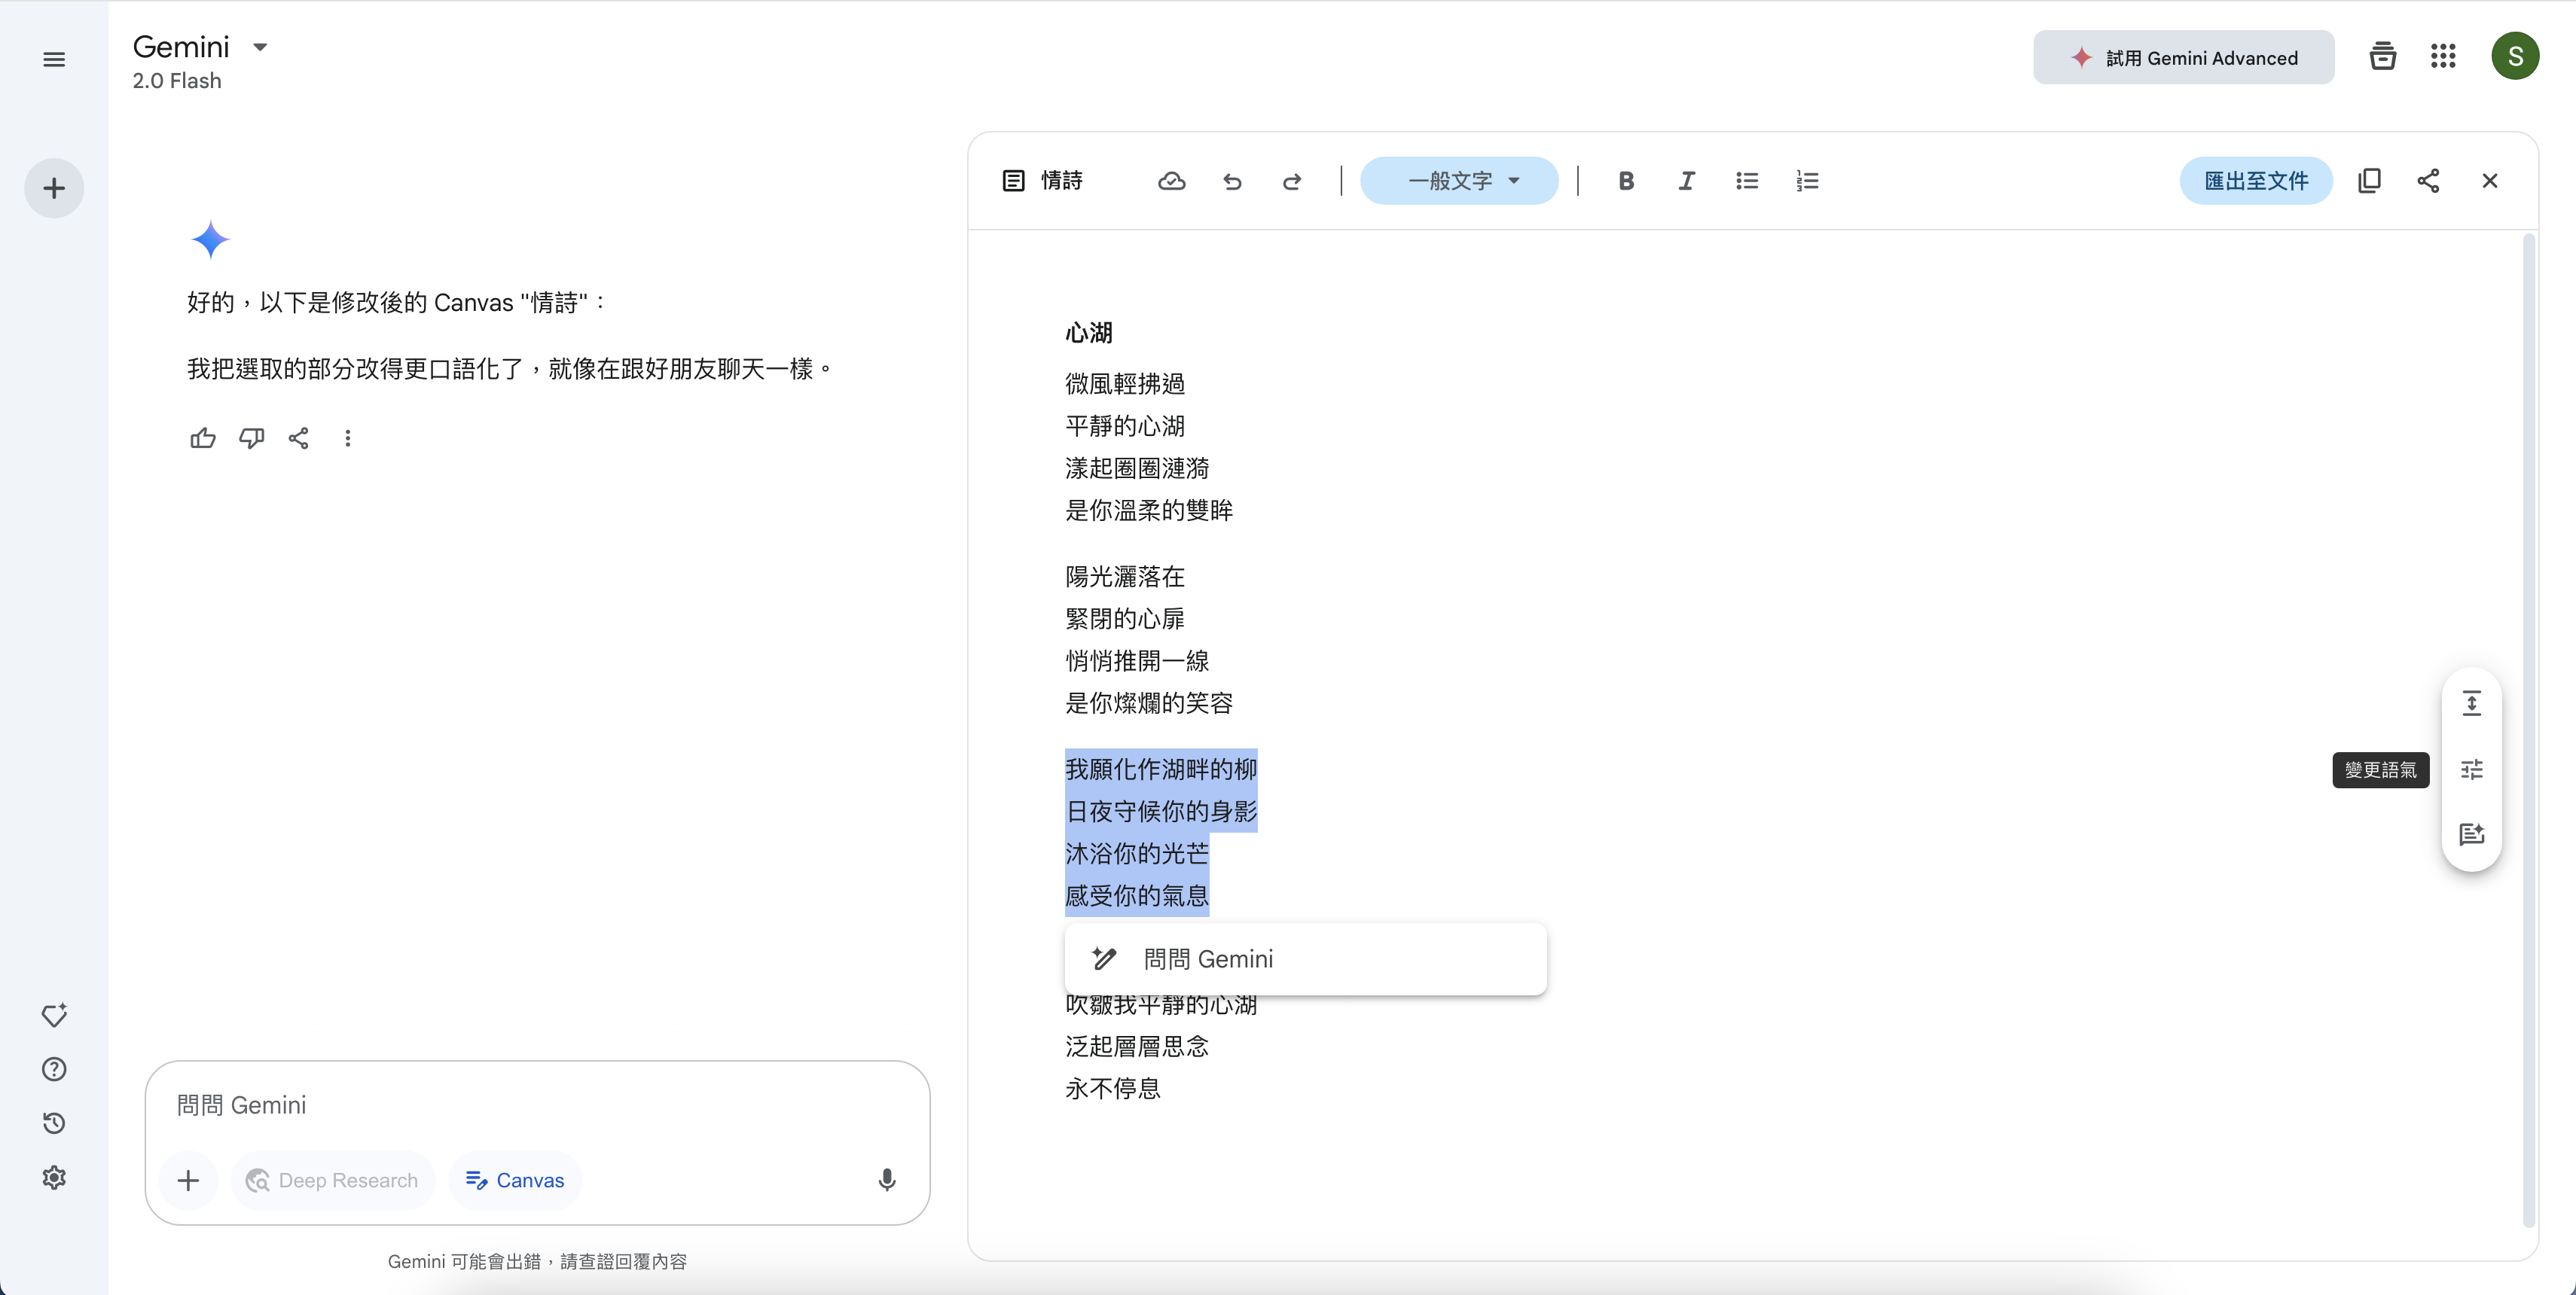2576x1295 pixels.
Task: Redo the canvas edit
Action: (1292, 181)
